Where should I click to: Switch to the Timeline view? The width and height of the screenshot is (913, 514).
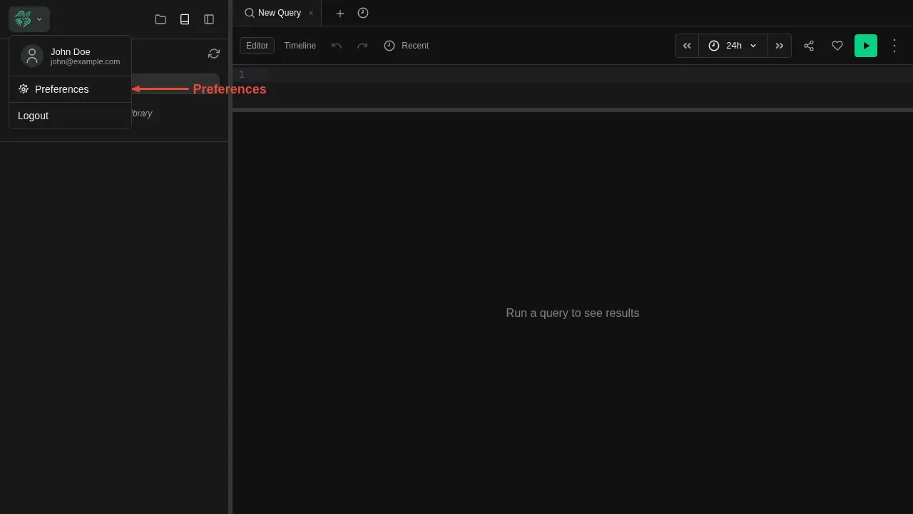pos(300,46)
